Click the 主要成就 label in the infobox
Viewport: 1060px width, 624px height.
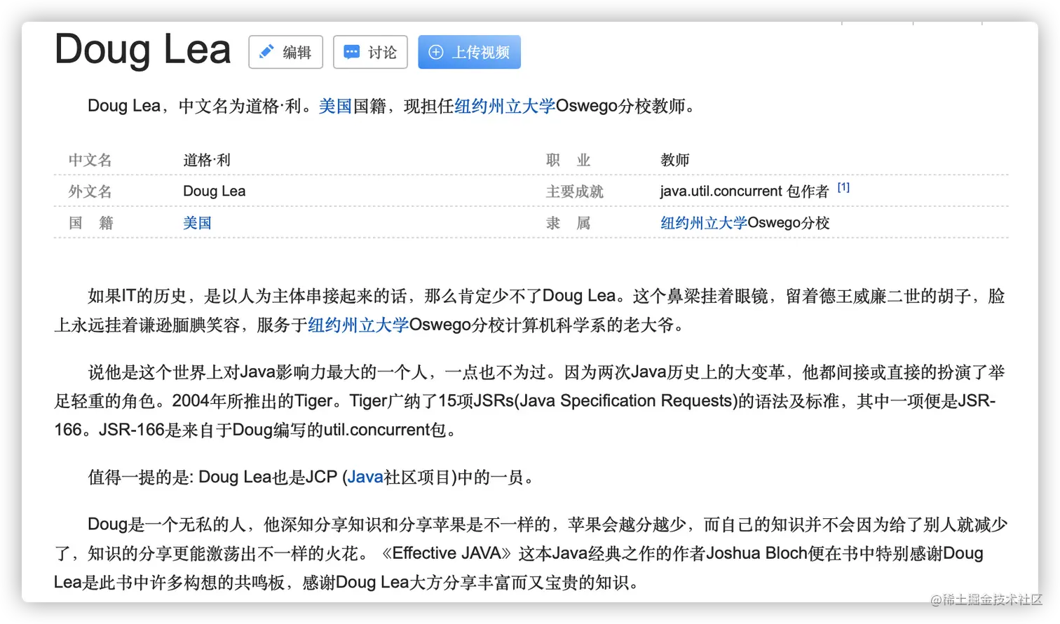(x=574, y=191)
